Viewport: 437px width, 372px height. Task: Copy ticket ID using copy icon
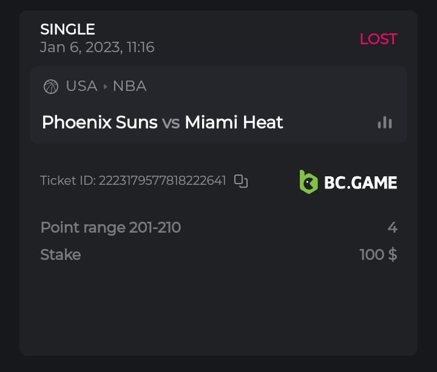[x=241, y=181]
